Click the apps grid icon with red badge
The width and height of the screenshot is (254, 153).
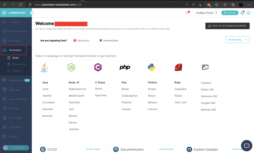pyautogui.click(x=188, y=13)
